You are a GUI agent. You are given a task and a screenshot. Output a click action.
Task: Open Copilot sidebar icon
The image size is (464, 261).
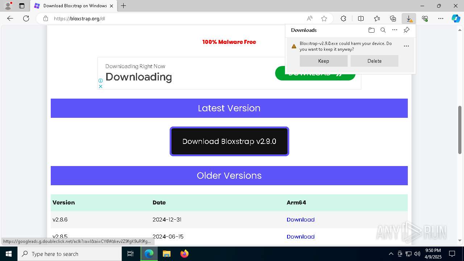click(x=456, y=18)
